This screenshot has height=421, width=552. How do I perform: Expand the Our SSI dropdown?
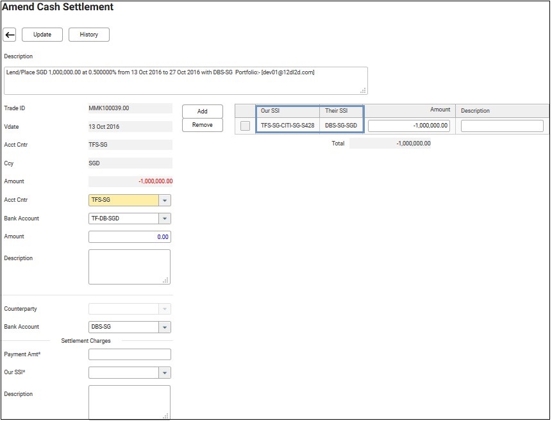pyautogui.click(x=165, y=373)
